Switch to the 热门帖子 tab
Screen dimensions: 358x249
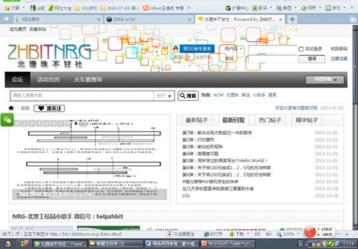pos(270,120)
